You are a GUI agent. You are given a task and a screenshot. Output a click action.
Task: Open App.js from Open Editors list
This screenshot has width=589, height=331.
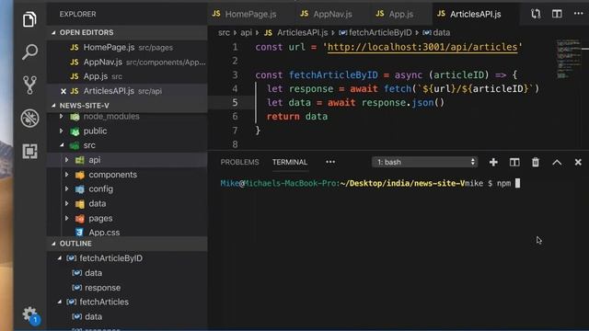tap(127, 76)
